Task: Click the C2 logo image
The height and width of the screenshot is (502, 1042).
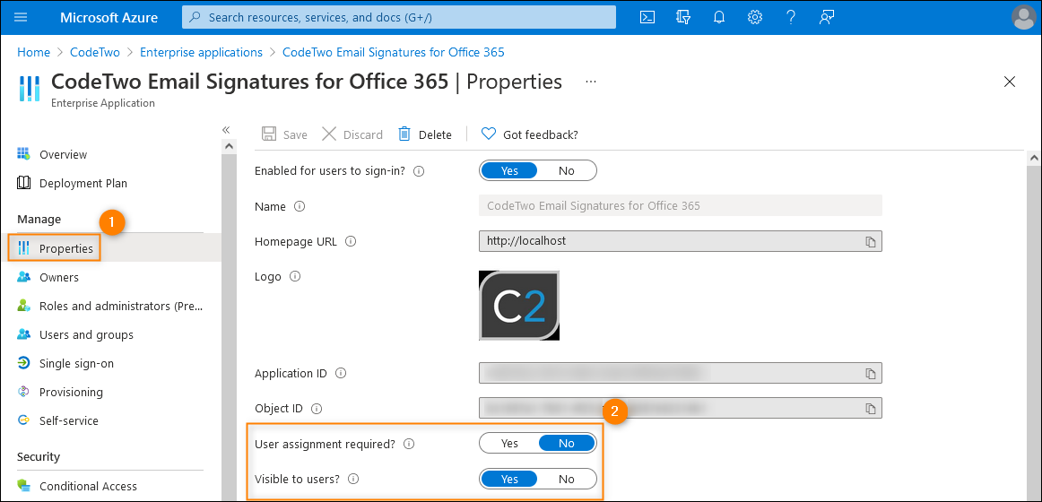Action: [x=519, y=306]
